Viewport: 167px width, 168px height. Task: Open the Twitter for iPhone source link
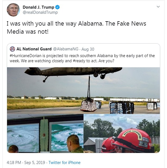point(65,162)
